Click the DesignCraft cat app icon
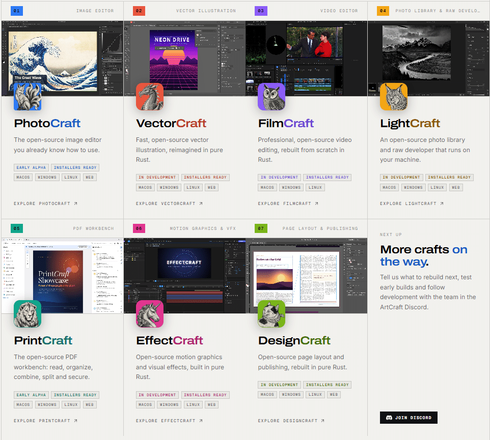 271,314
